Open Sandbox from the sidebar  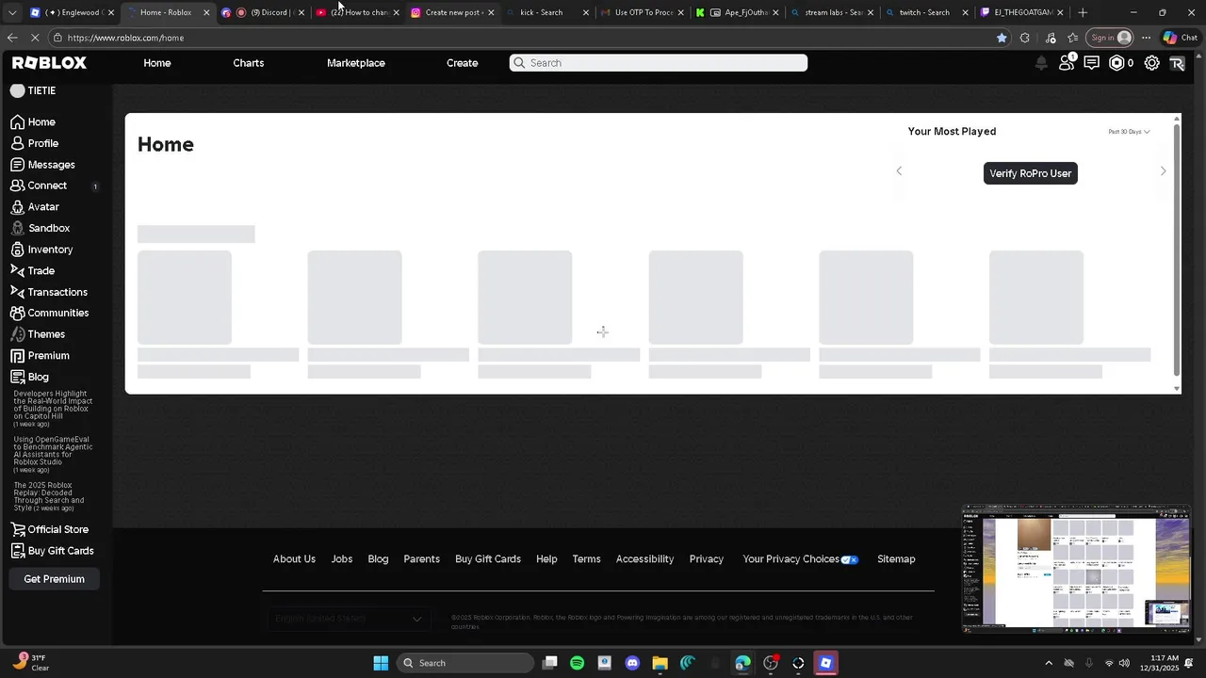[x=41, y=228]
